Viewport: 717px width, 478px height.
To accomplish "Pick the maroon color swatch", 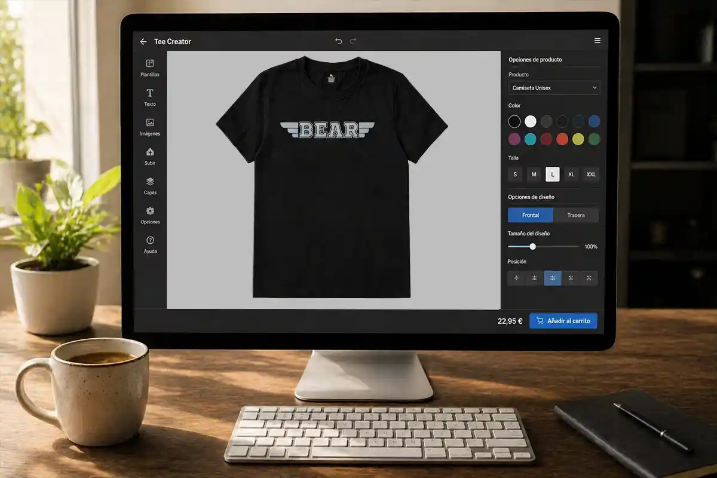I will [x=546, y=139].
